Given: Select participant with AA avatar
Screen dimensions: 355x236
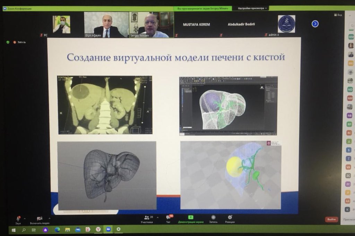Looking at the screenshot, I should [x=348, y=201].
